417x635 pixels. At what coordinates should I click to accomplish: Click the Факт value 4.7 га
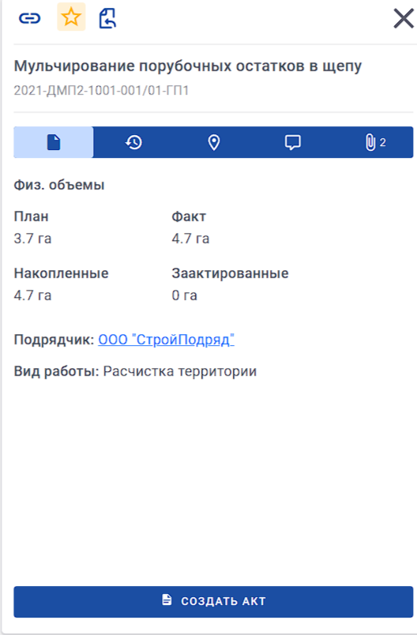tap(190, 239)
